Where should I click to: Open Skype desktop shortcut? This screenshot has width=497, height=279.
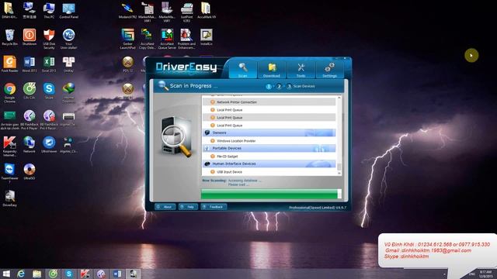point(49,91)
